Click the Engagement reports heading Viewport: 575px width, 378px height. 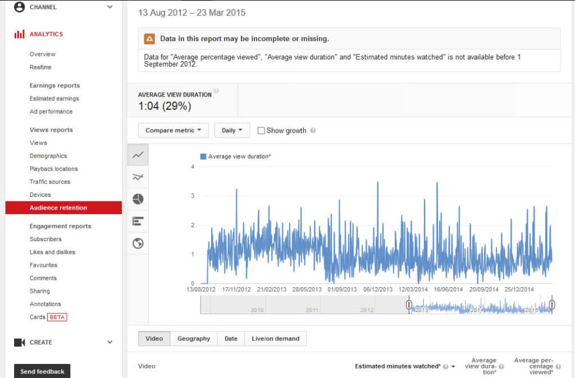point(61,226)
